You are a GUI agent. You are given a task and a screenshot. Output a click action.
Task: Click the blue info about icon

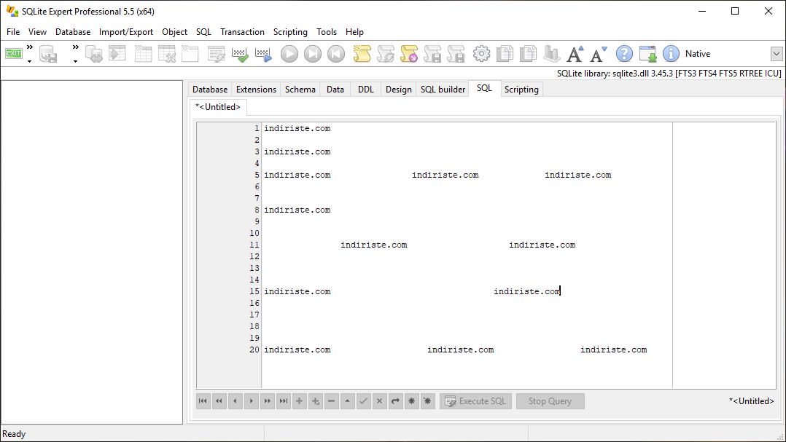click(672, 54)
